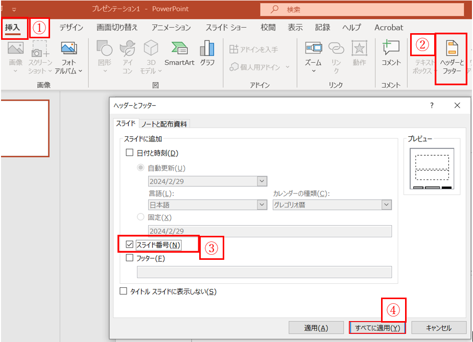
Task: Check タイトル スライドに表示しない
Action: [123, 291]
